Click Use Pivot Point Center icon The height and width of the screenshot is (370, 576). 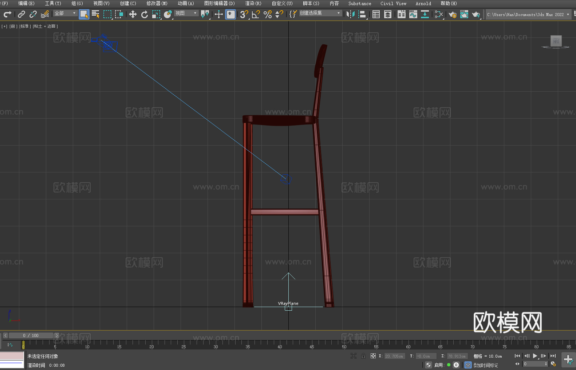pyautogui.click(x=205, y=14)
